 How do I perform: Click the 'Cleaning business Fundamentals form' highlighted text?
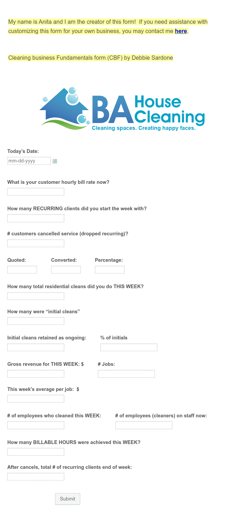click(x=91, y=58)
